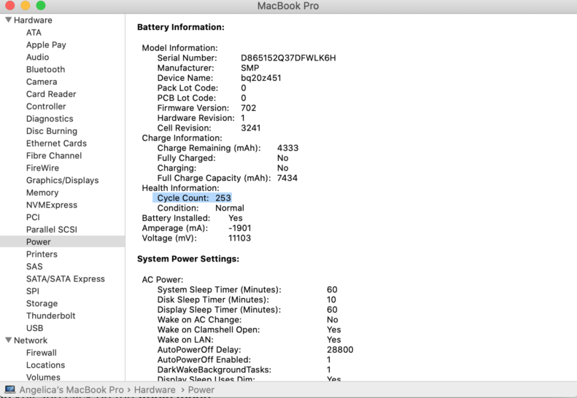Select Ethernet Cards in the sidebar
This screenshot has width=577, height=398.
pyautogui.click(x=56, y=144)
